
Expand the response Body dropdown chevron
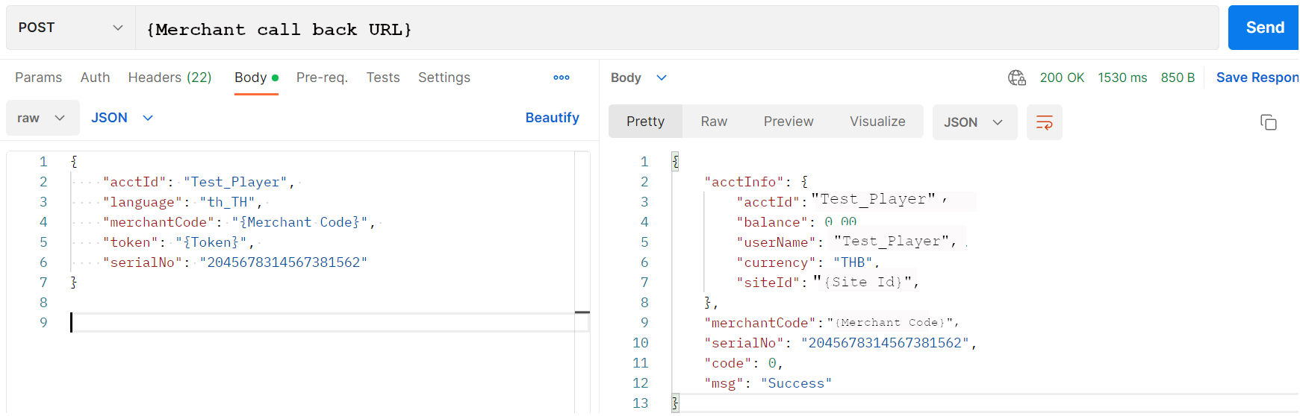pyautogui.click(x=662, y=78)
